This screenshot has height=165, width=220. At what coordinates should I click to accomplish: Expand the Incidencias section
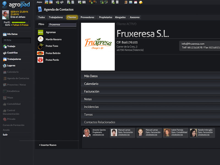[x=150, y=107]
